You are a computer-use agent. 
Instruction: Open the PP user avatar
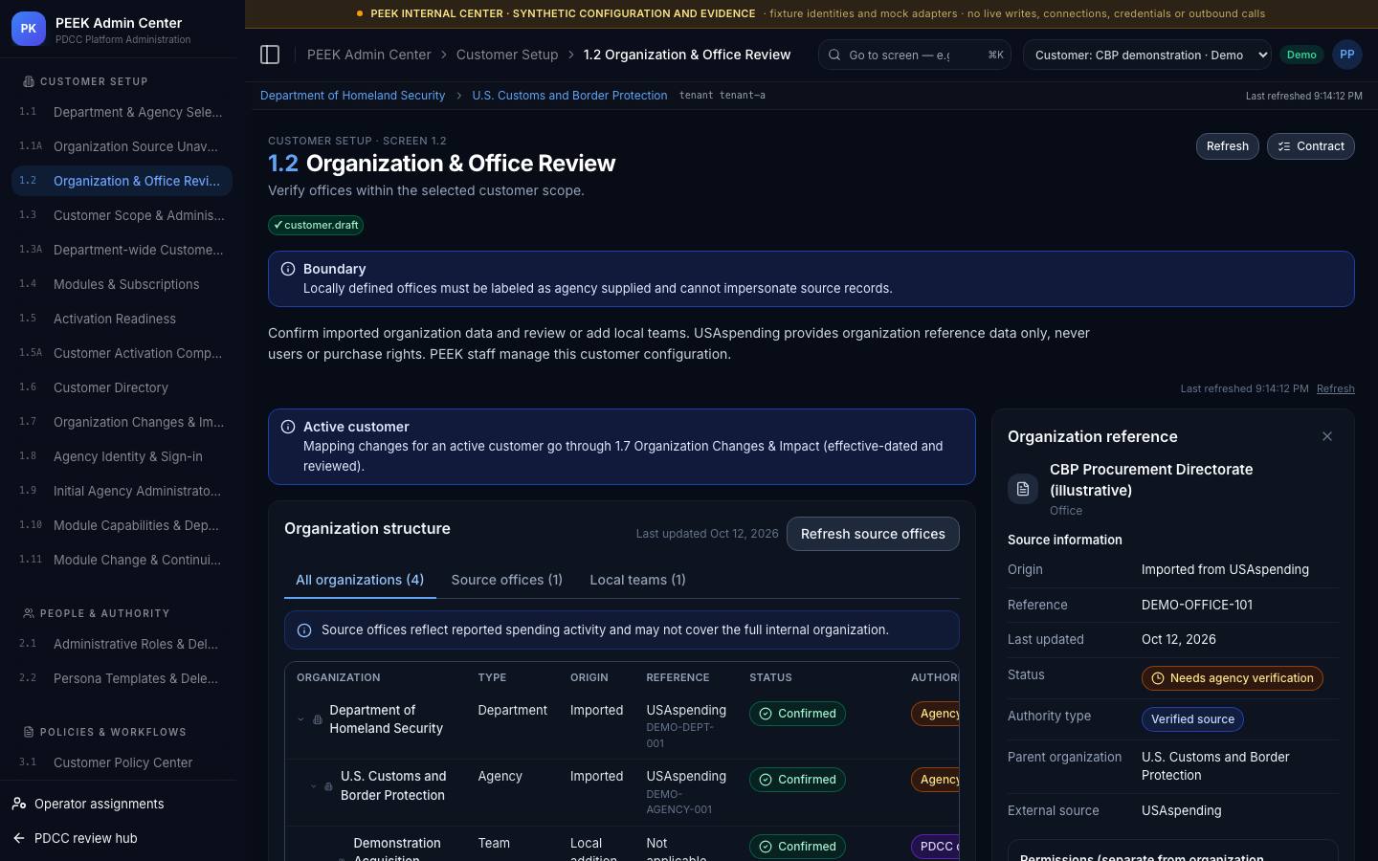point(1347,55)
